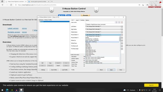Open the Middle Button action dropdown
163x92 pixels.
[103, 32]
